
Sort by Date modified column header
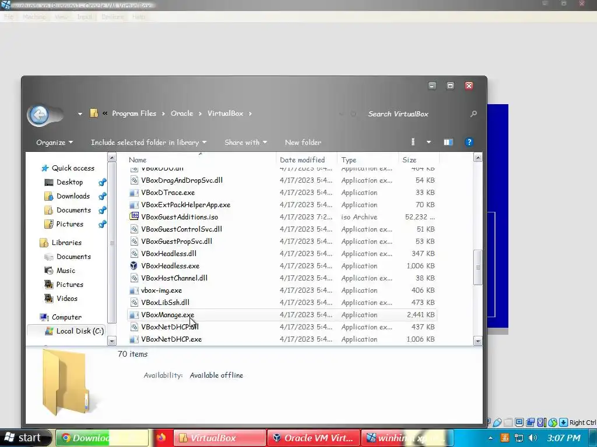pyautogui.click(x=303, y=160)
